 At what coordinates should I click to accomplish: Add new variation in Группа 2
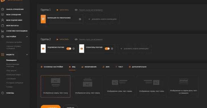134,49
